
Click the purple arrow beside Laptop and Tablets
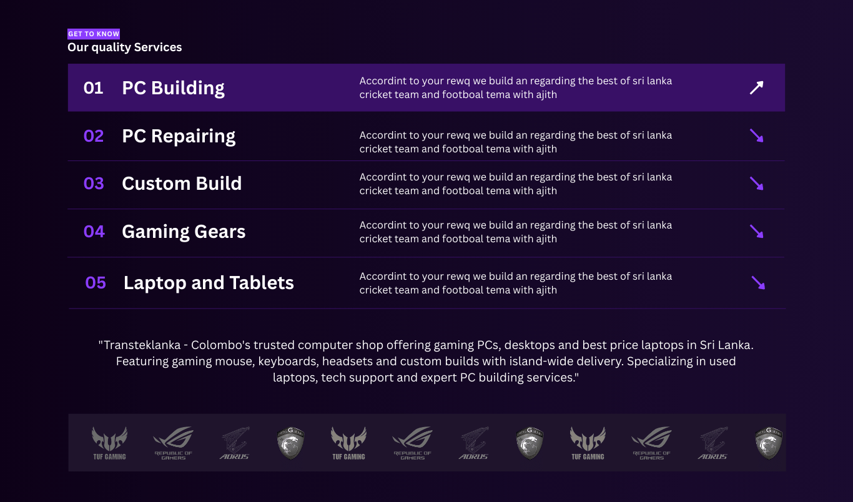click(758, 283)
